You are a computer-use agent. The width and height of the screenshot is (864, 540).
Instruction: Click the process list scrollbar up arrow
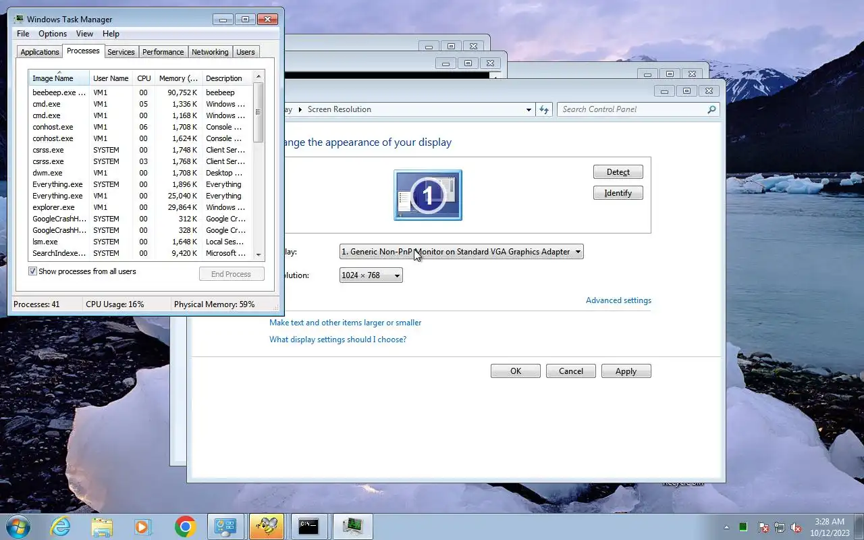tap(259, 76)
